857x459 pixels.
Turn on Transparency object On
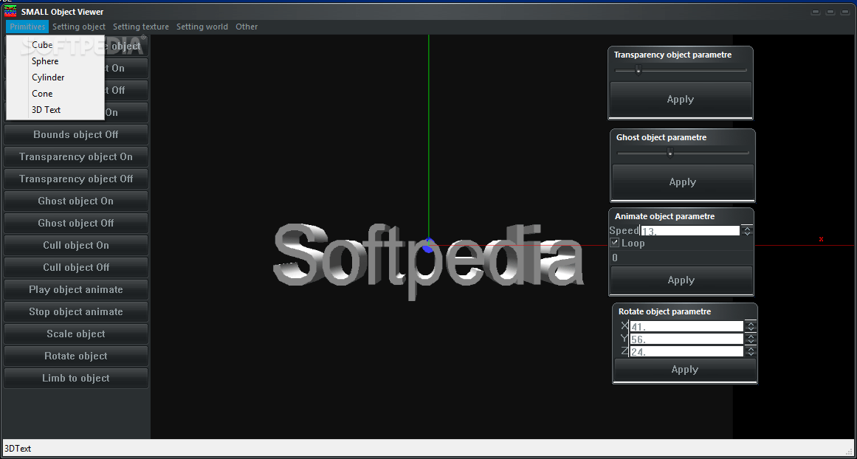(x=76, y=157)
